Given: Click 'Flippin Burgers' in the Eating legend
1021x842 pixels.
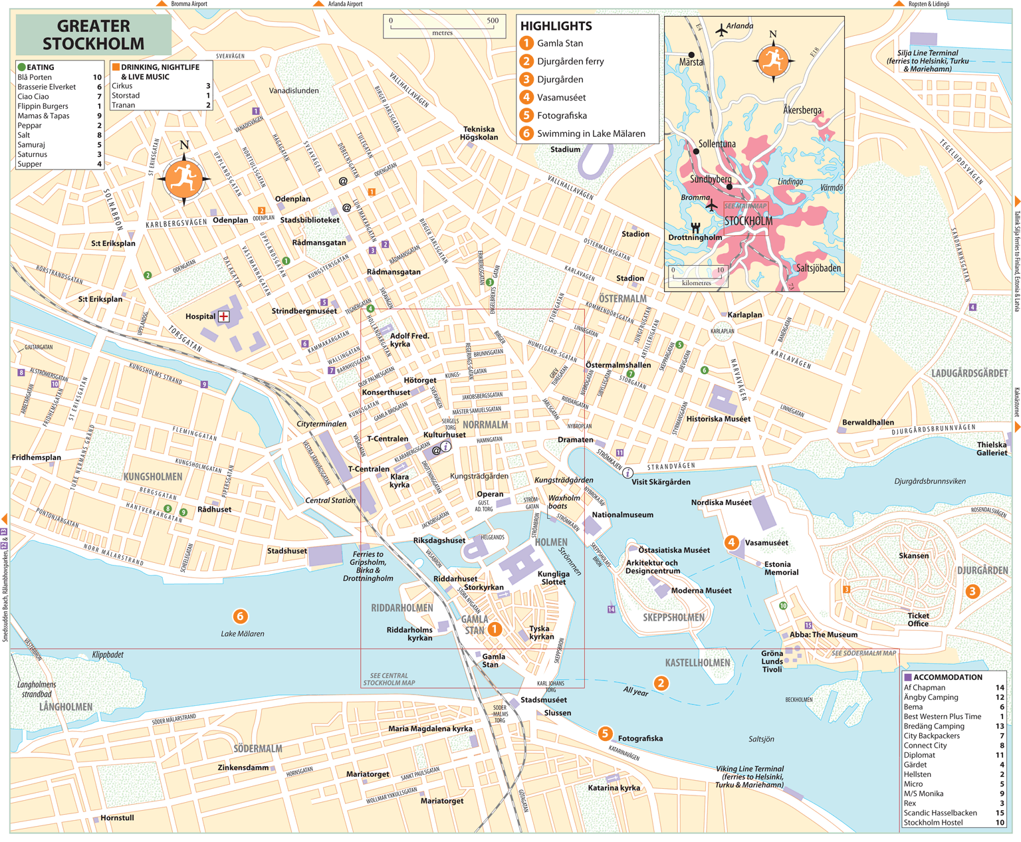Looking at the screenshot, I should point(43,106).
